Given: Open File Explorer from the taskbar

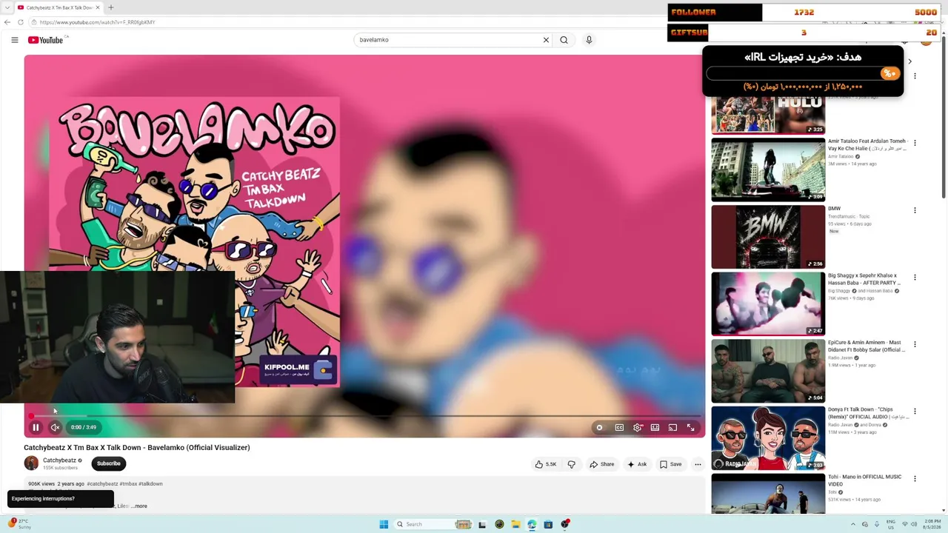Looking at the screenshot, I should click(x=515, y=524).
